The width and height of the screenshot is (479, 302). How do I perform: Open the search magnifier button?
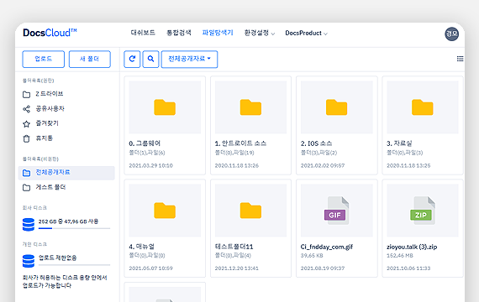pyautogui.click(x=150, y=59)
